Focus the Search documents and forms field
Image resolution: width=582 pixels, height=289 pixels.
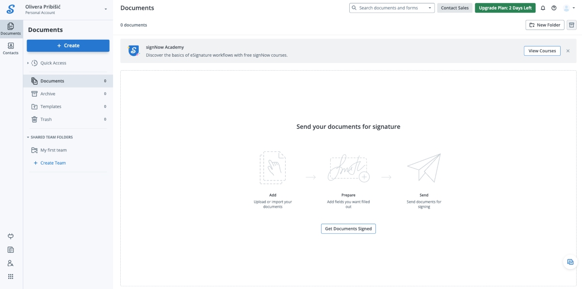pos(391,8)
